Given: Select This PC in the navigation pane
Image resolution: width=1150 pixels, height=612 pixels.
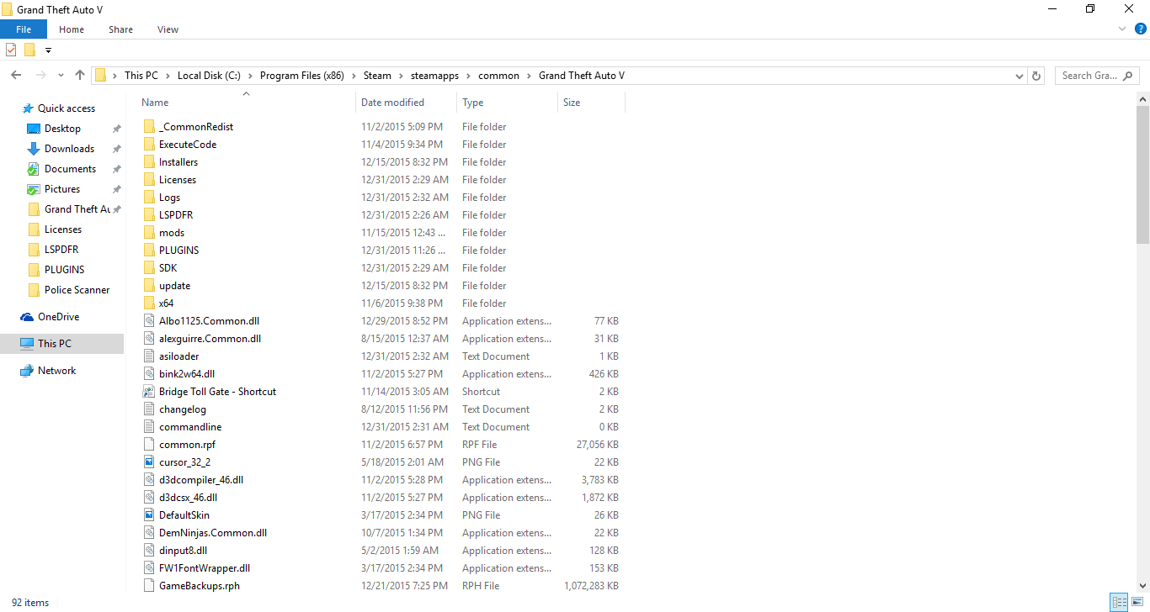Looking at the screenshot, I should [55, 344].
